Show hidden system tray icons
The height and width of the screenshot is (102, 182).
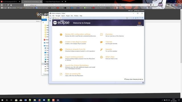coord(162,100)
